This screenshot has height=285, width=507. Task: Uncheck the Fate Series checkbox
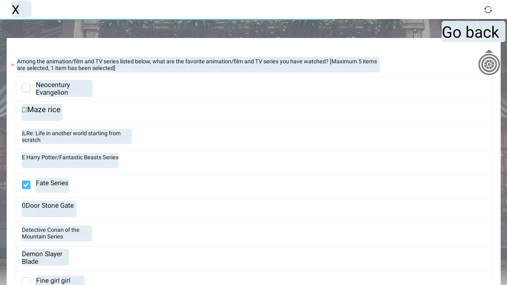(x=26, y=185)
